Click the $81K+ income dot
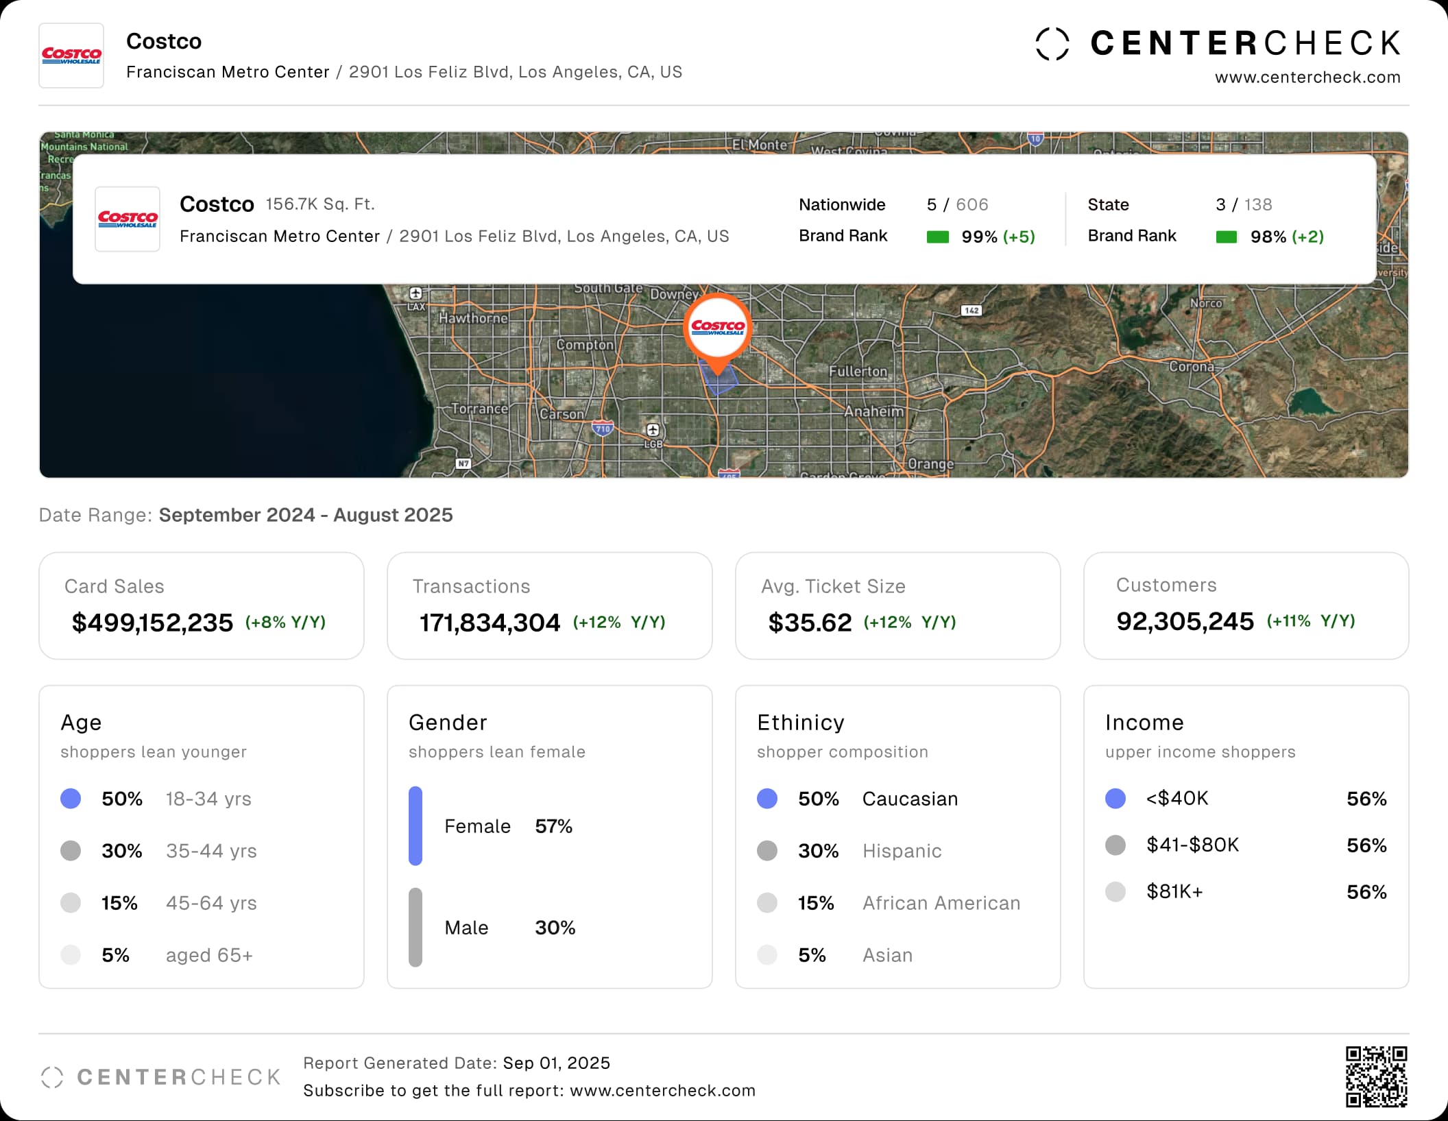This screenshot has width=1448, height=1121. click(1115, 892)
